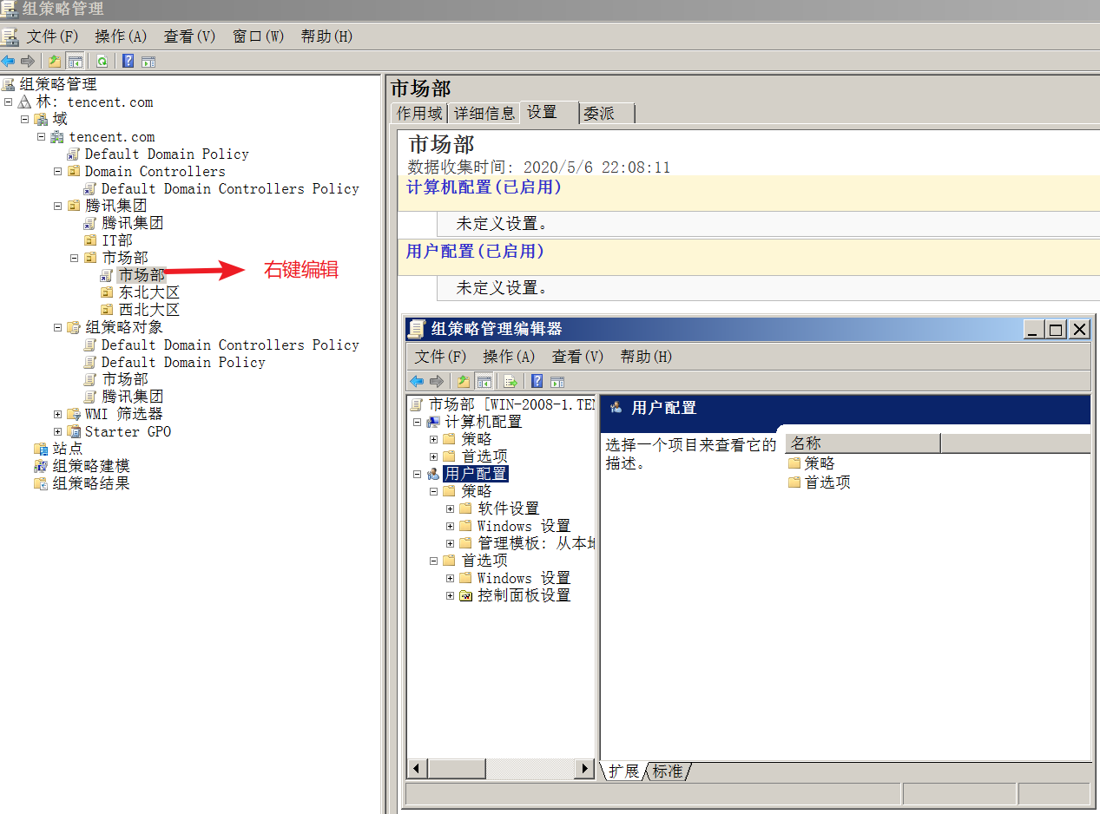Select Default Domain Controllers Policy under Domain Controllers

pos(230,188)
